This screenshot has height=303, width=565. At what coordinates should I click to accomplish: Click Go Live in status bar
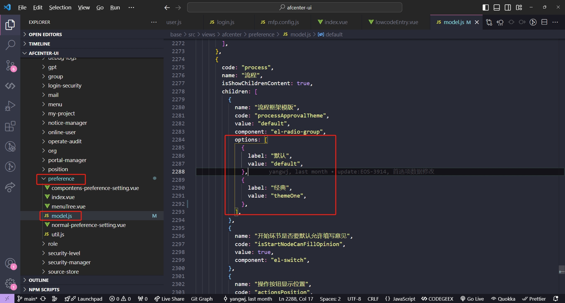[472, 299]
